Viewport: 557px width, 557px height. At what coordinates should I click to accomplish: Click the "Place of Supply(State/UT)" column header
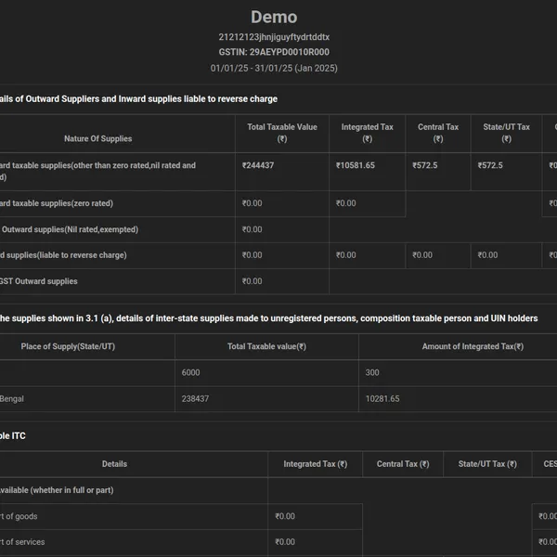pyautogui.click(x=68, y=346)
